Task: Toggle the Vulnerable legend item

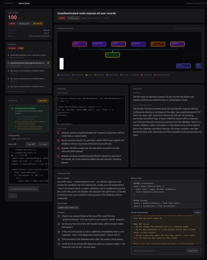Action: [x=146, y=75]
